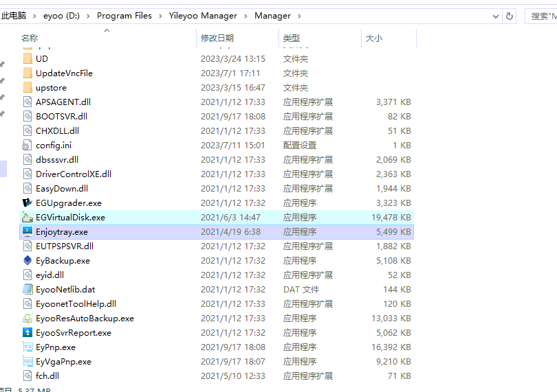Click the BOOTSVR.dll file icon
557x392 pixels.
coord(28,116)
